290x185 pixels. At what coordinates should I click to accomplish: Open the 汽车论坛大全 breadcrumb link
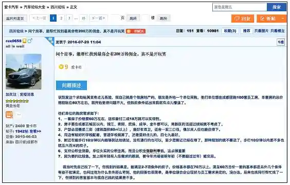coord(34,7)
